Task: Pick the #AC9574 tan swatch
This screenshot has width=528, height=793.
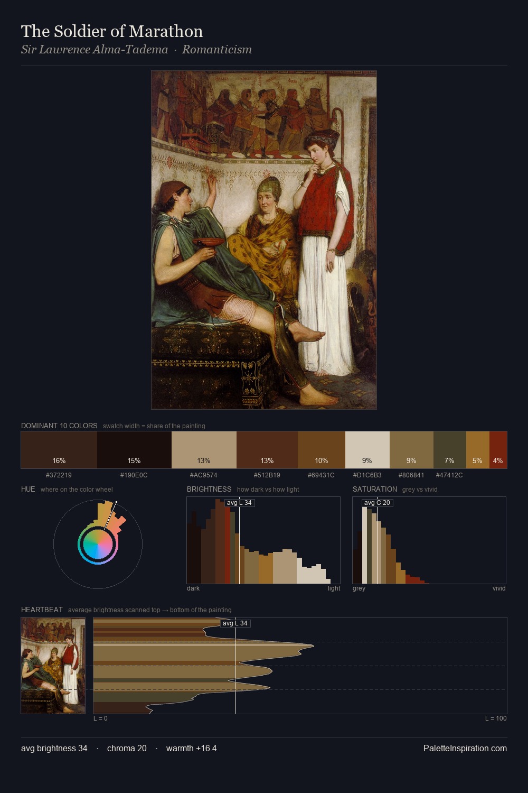Action: click(204, 450)
